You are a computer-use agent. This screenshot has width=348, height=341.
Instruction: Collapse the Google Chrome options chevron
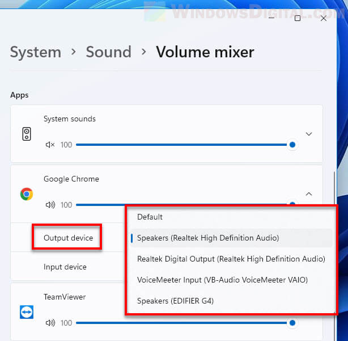point(309,194)
